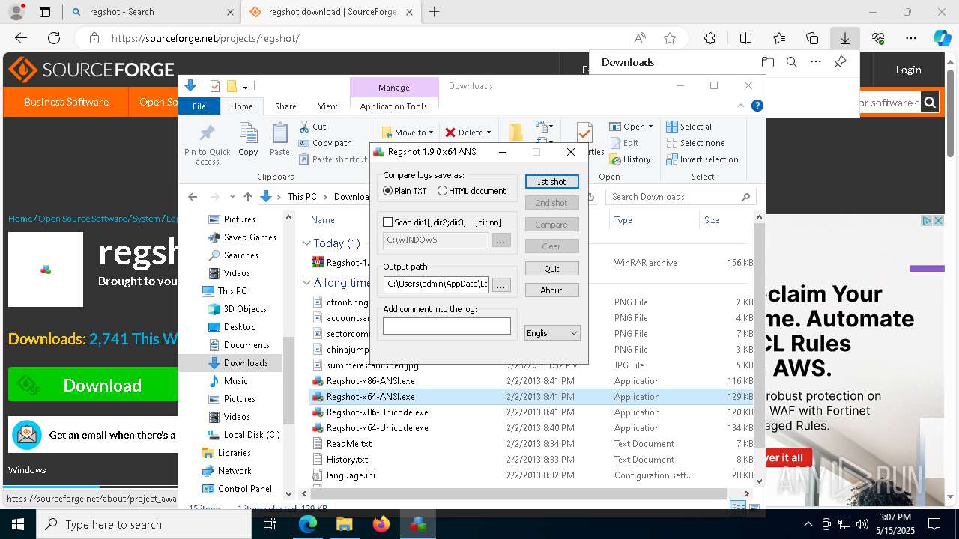The image size is (959, 539).
Task: Click the 1st shot button
Action: pyautogui.click(x=551, y=182)
